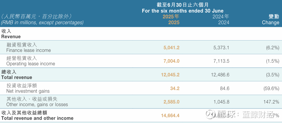Click the 12,045.2 total revenue figure
The width and height of the screenshot is (282, 123).
[x=170, y=75]
